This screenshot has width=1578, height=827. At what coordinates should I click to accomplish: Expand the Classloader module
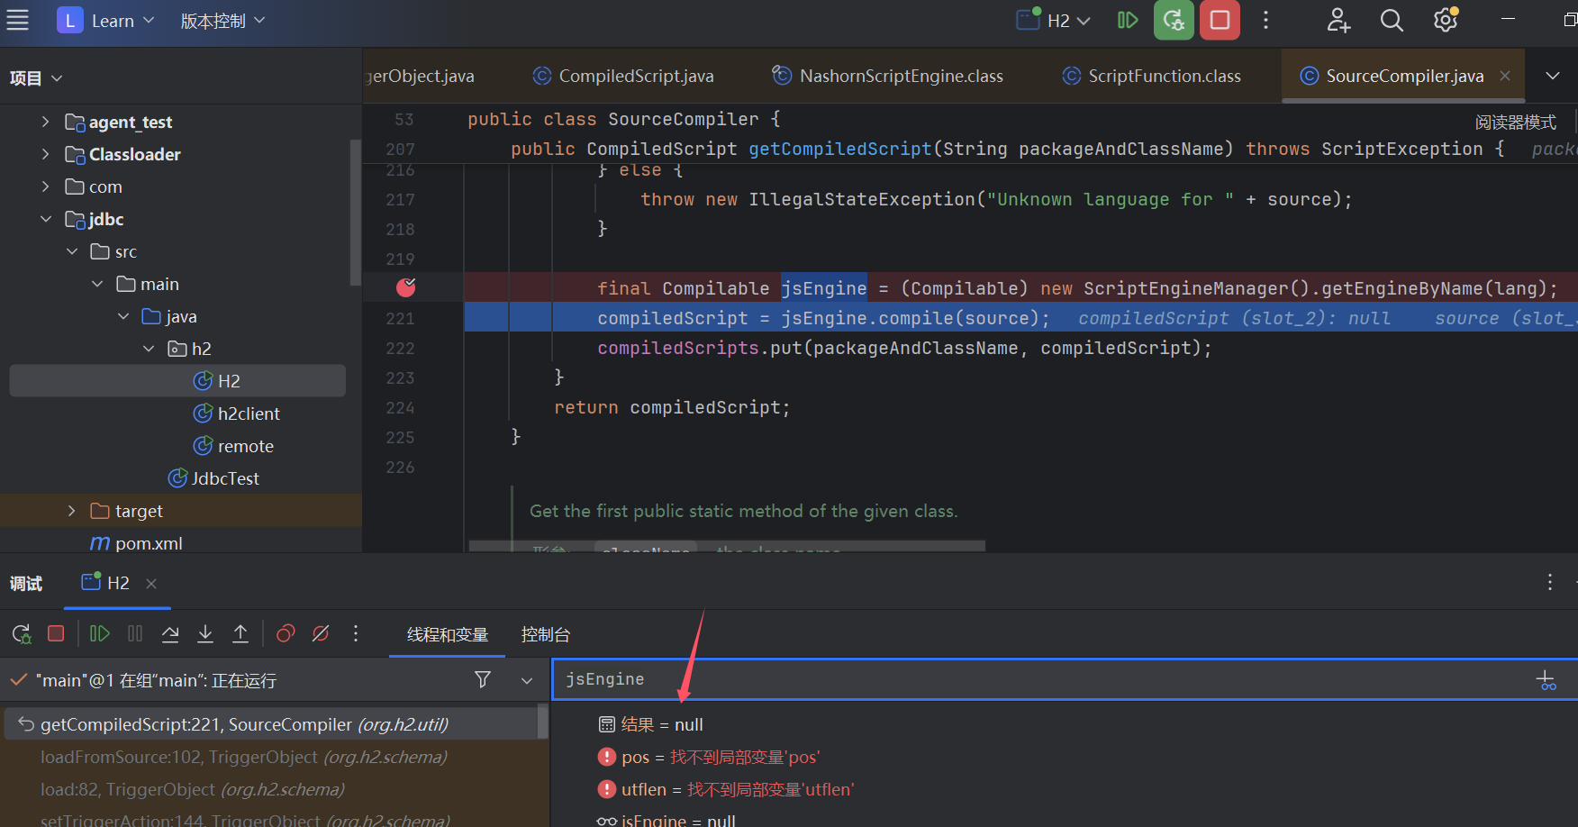46,154
